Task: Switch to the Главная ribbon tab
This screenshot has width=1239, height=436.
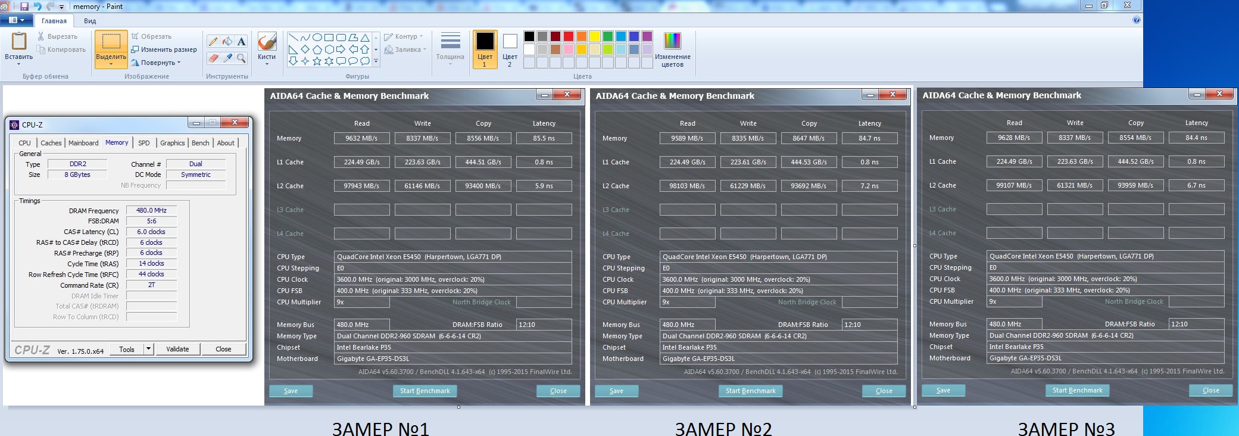Action: [x=54, y=21]
